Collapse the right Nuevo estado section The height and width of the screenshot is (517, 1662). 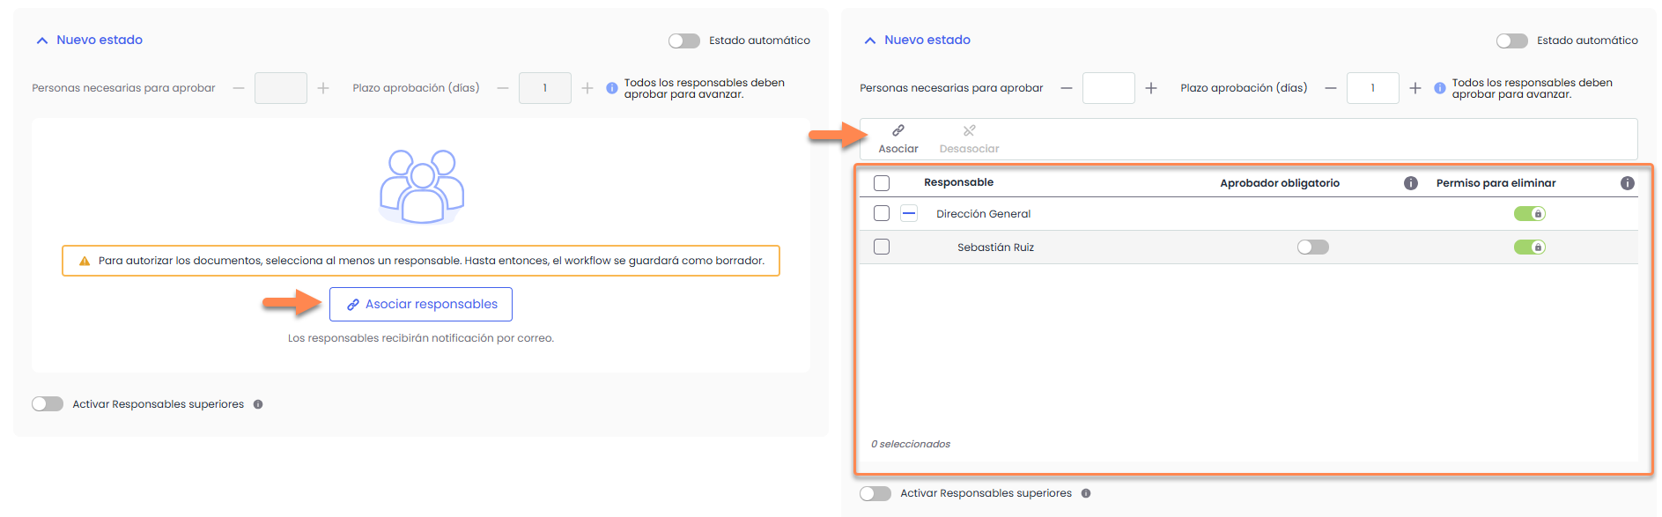pyautogui.click(x=869, y=41)
